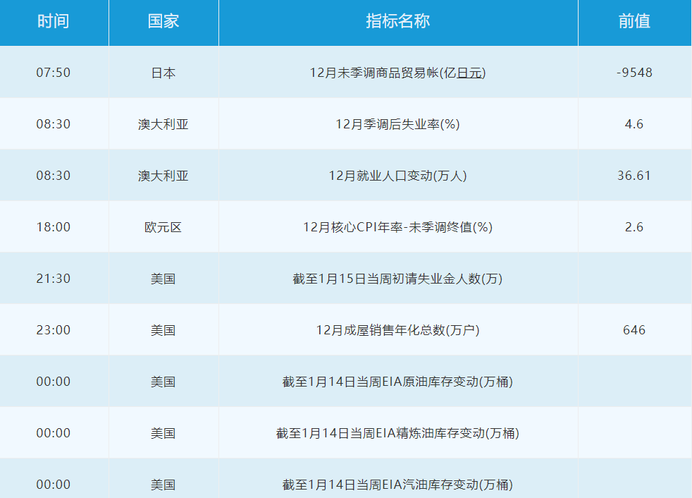
Task: Select 美国 in the EIA精炼油库存 row
Action: pyautogui.click(x=163, y=433)
